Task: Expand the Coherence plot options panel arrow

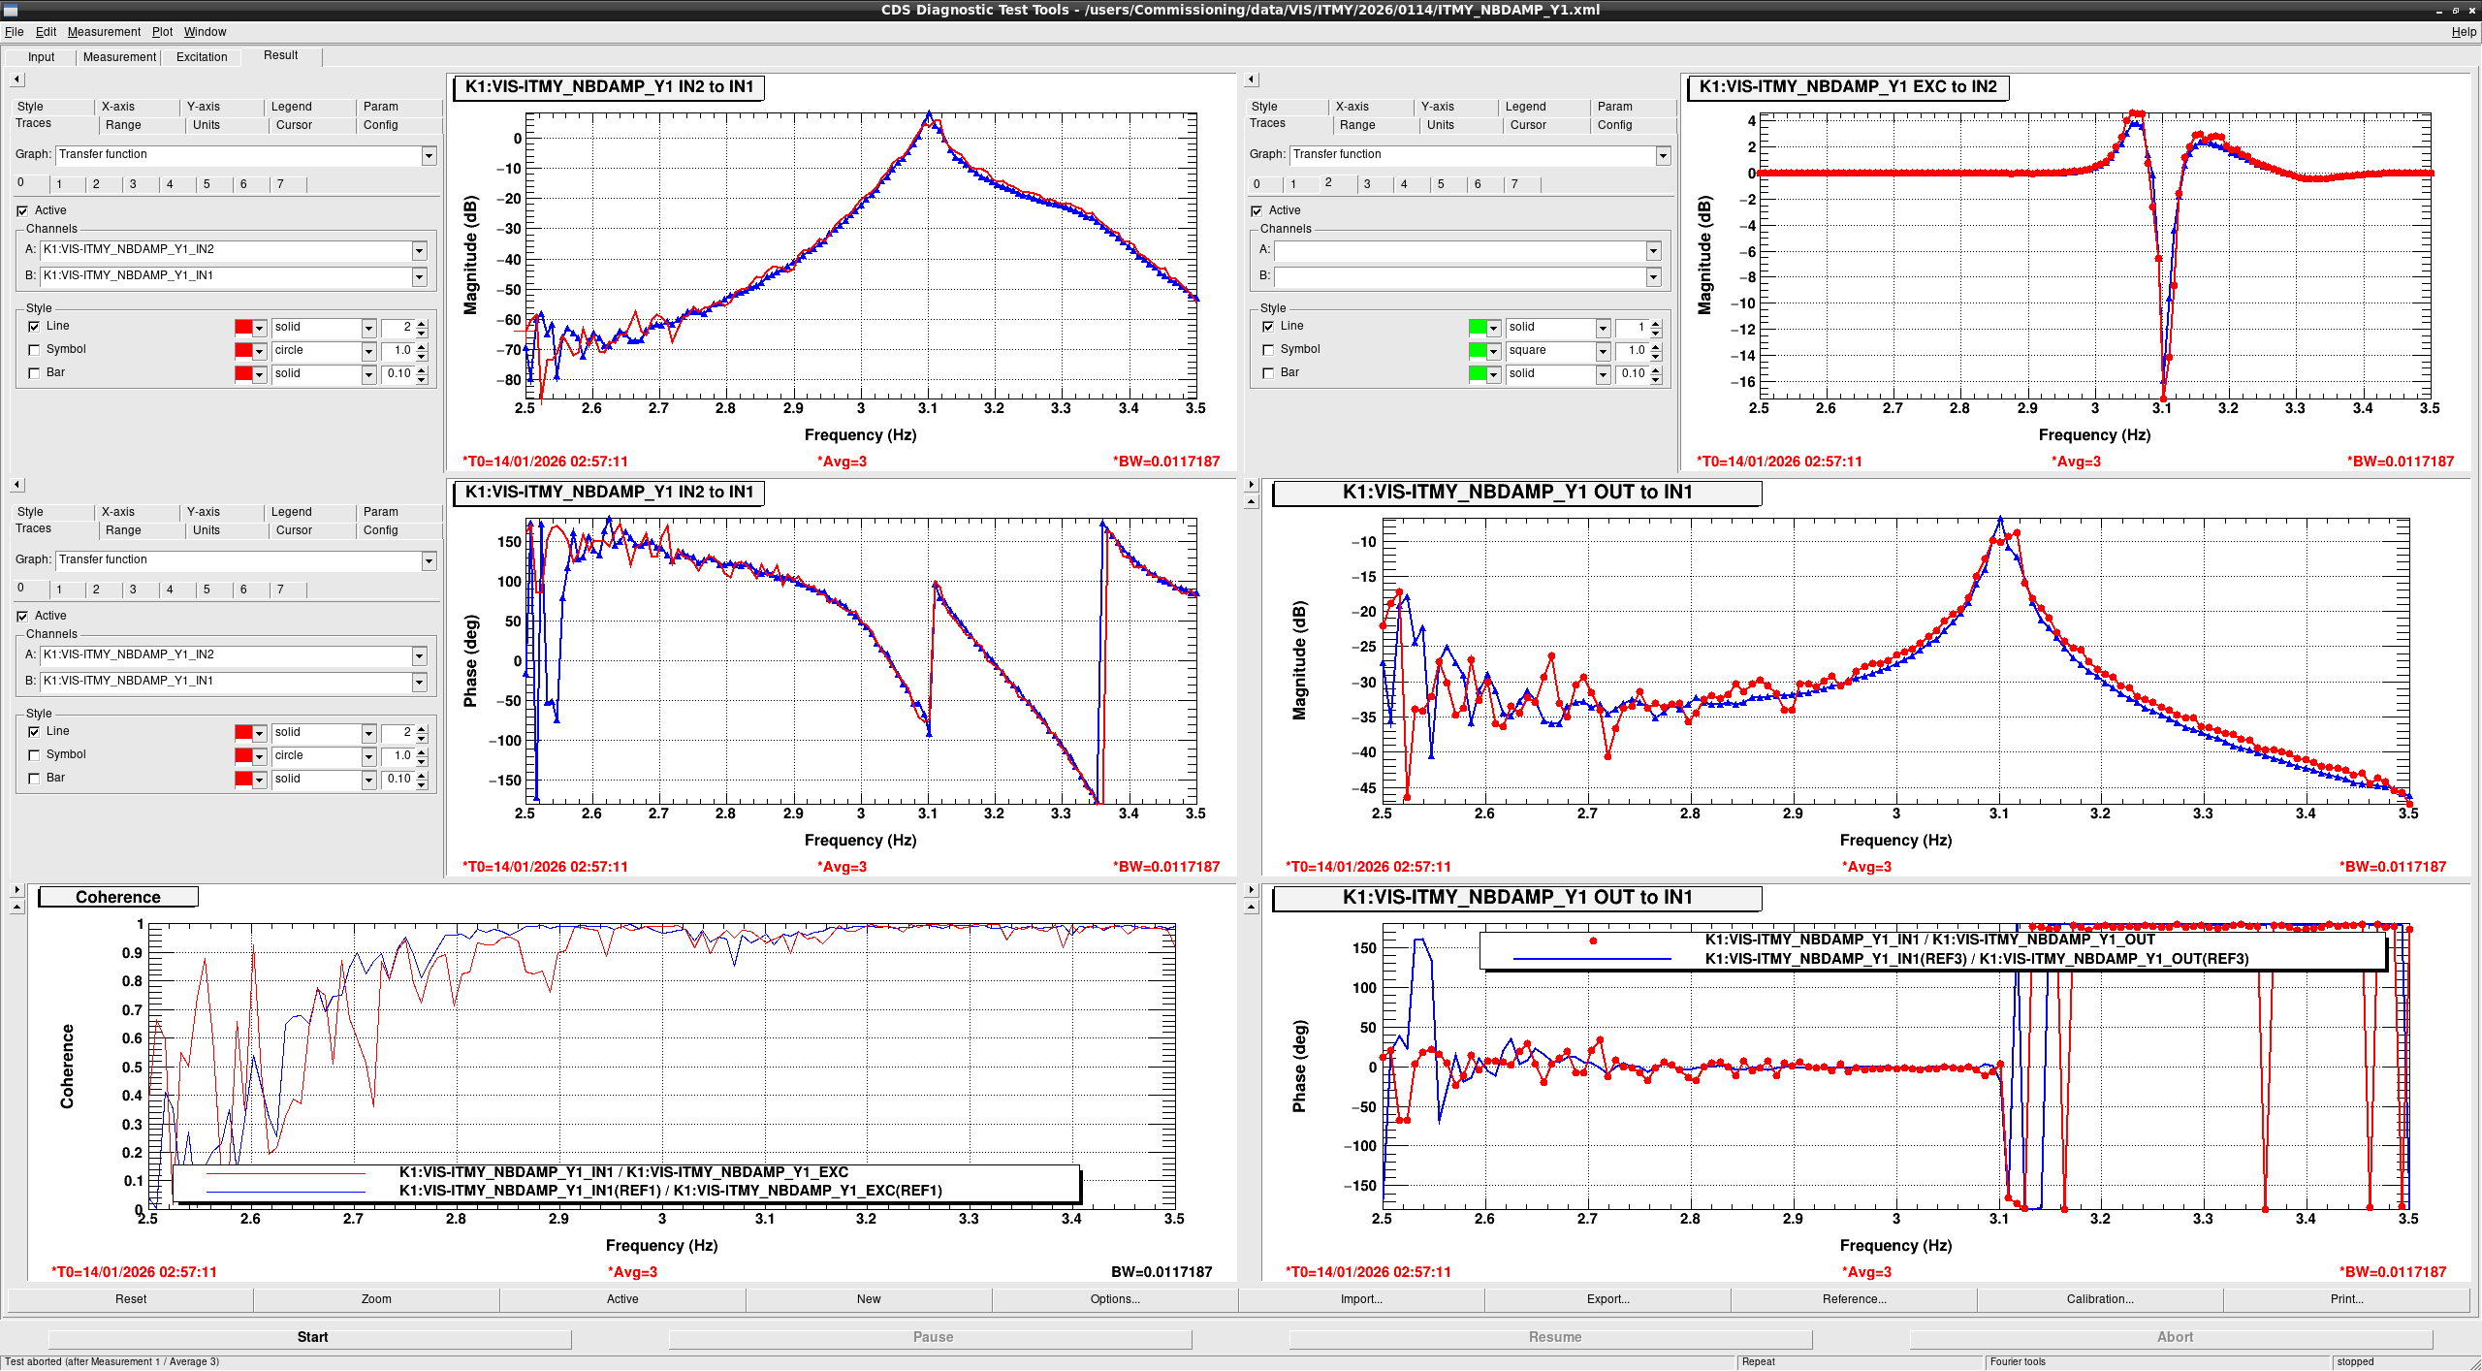Action: (x=16, y=889)
